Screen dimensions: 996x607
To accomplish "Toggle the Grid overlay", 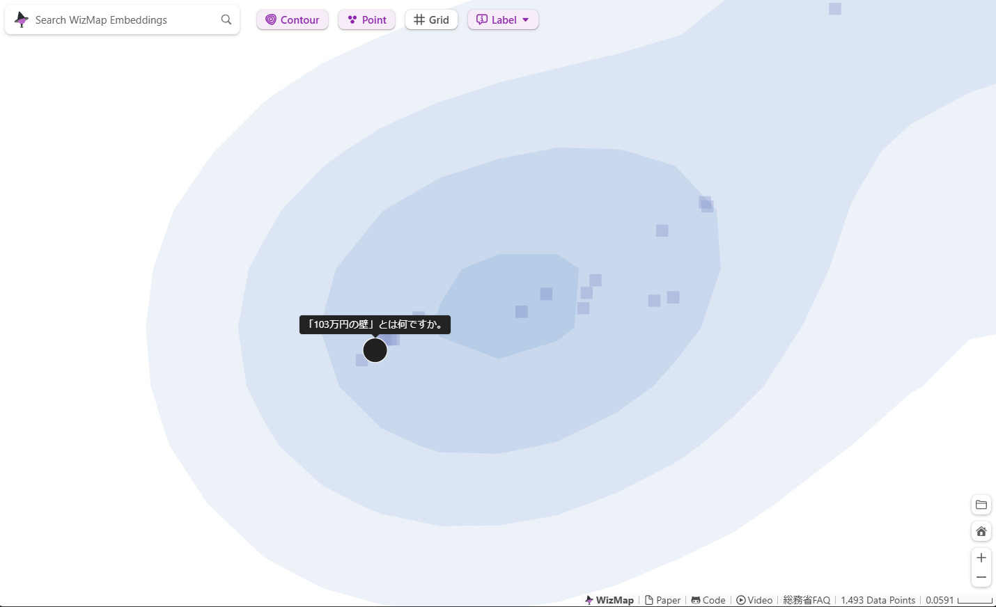I will (x=431, y=19).
